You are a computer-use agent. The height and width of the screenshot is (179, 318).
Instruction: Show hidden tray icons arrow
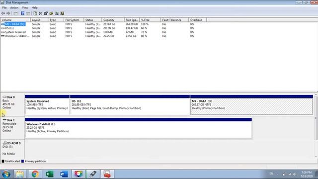(x=278, y=174)
